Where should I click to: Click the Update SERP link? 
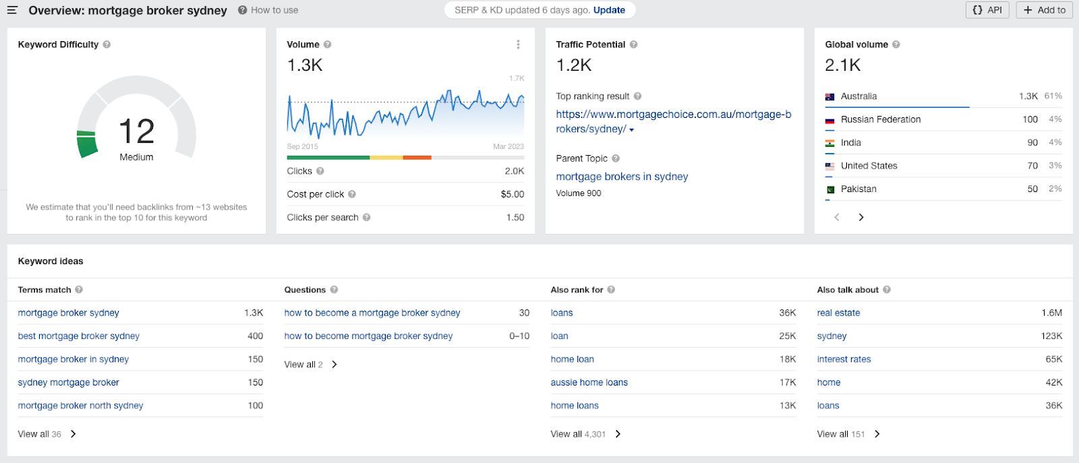click(x=609, y=10)
